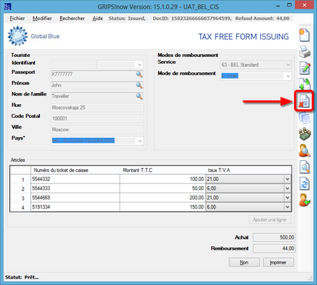Click the edit form pencil icon
Image resolution: width=317 pixels, height=285 pixels.
(x=305, y=68)
